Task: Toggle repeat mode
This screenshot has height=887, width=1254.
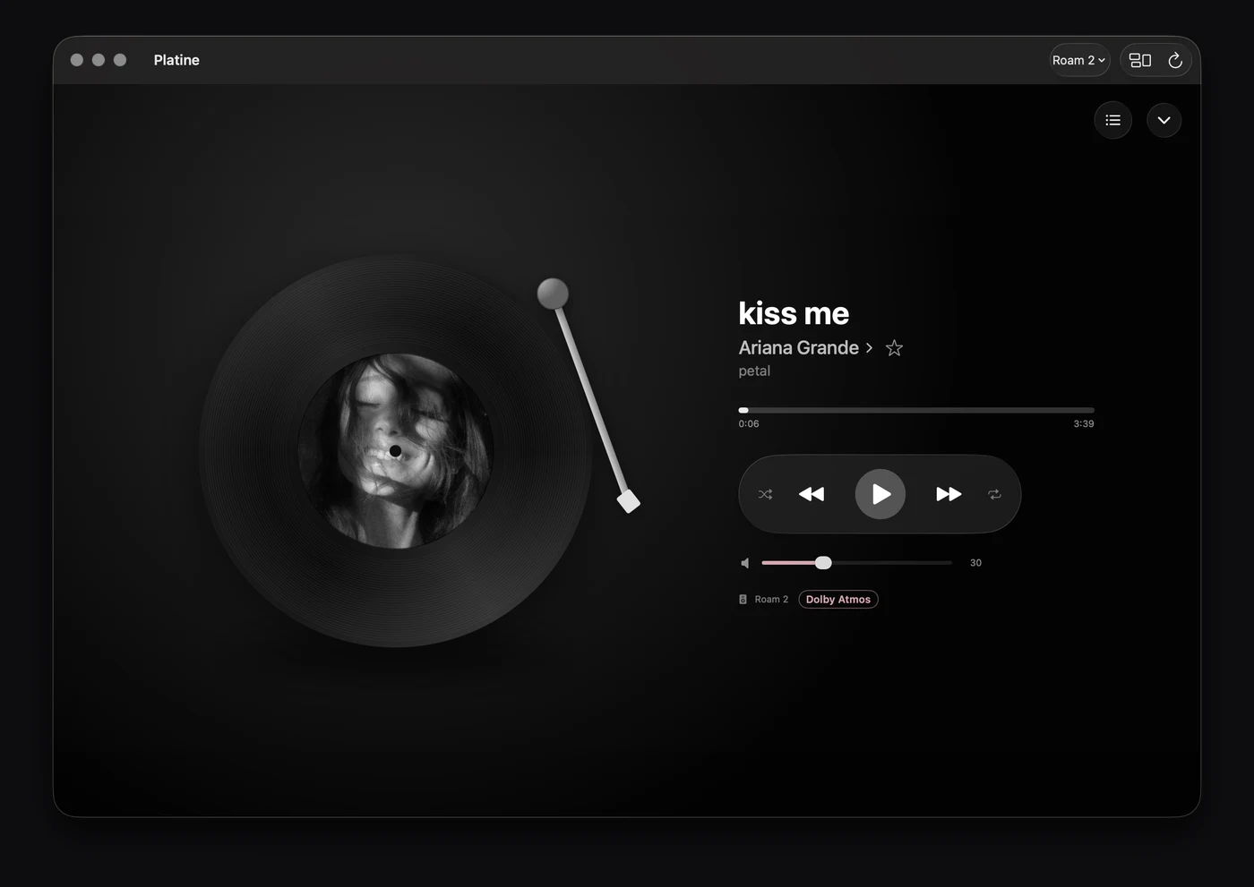Action: [994, 494]
